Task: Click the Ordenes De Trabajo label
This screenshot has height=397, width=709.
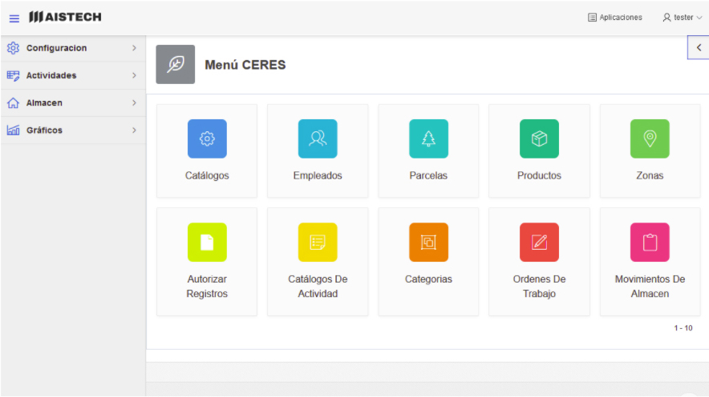Action: 540,287
